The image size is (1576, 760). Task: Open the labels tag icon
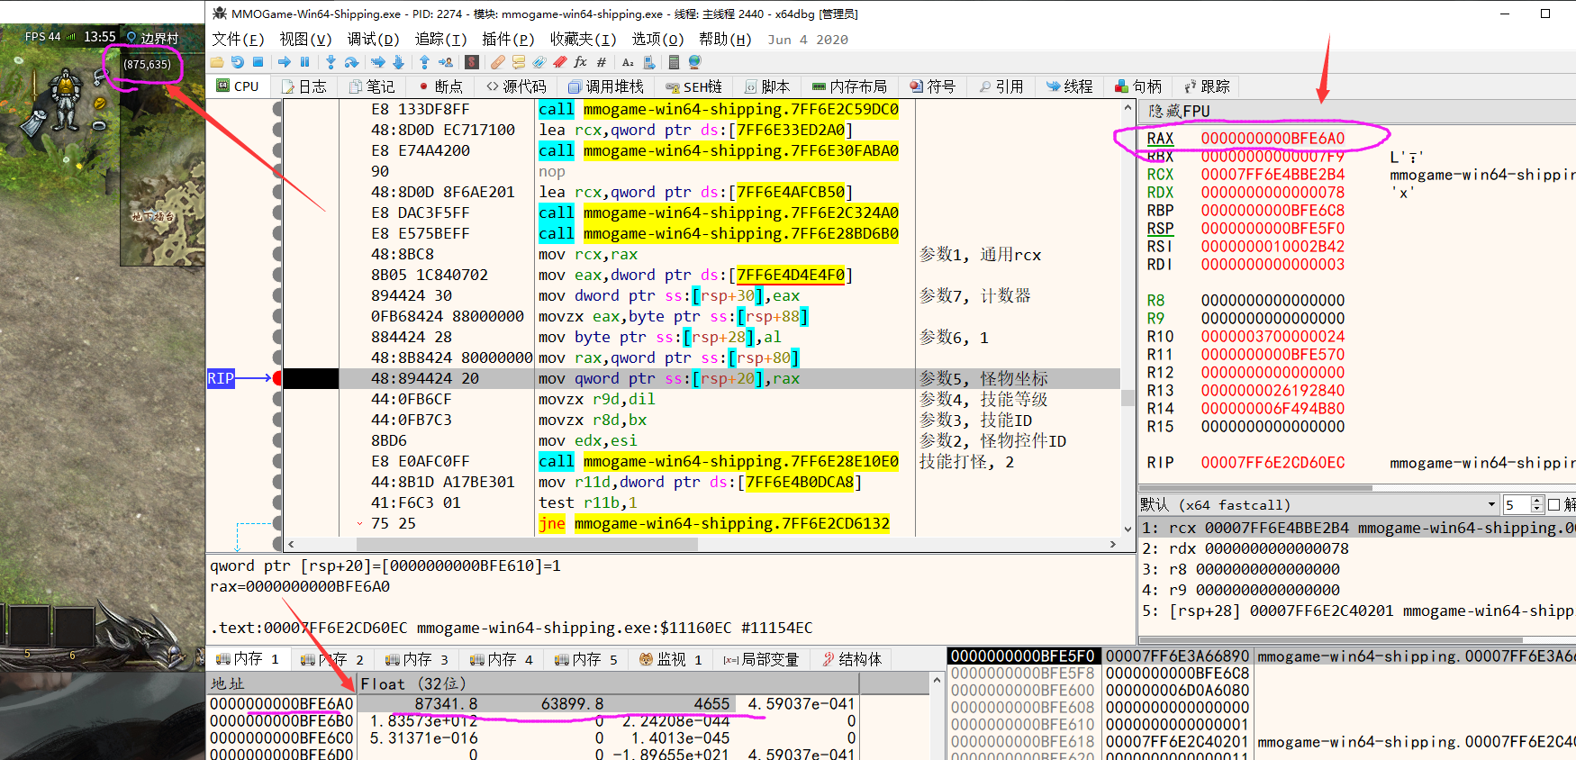tap(539, 62)
